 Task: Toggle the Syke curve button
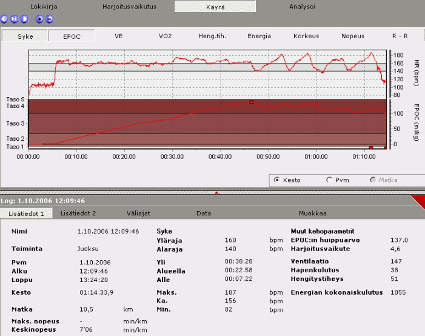click(25, 36)
